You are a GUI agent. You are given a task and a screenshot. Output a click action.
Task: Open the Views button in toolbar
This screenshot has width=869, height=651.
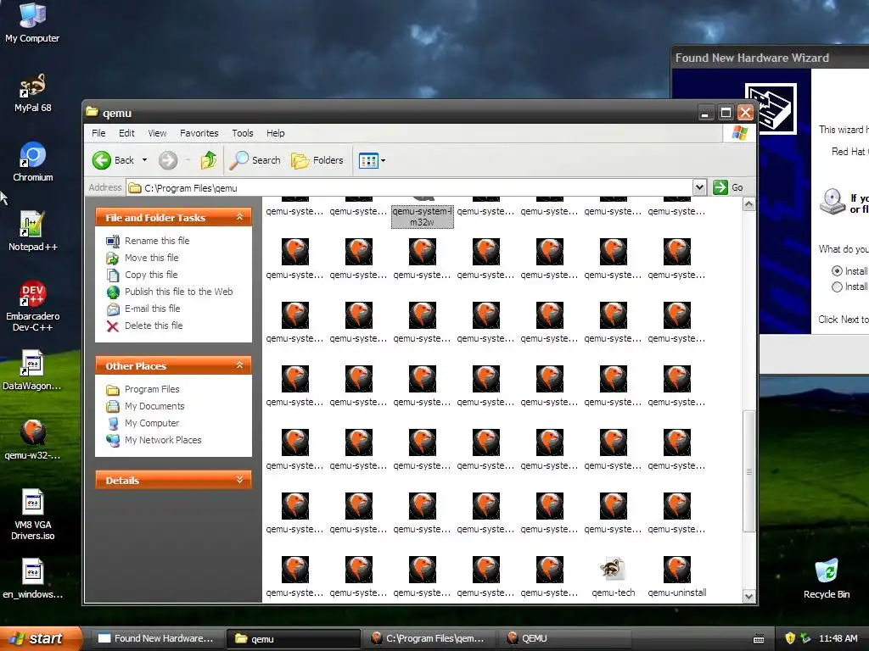(368, 160)
